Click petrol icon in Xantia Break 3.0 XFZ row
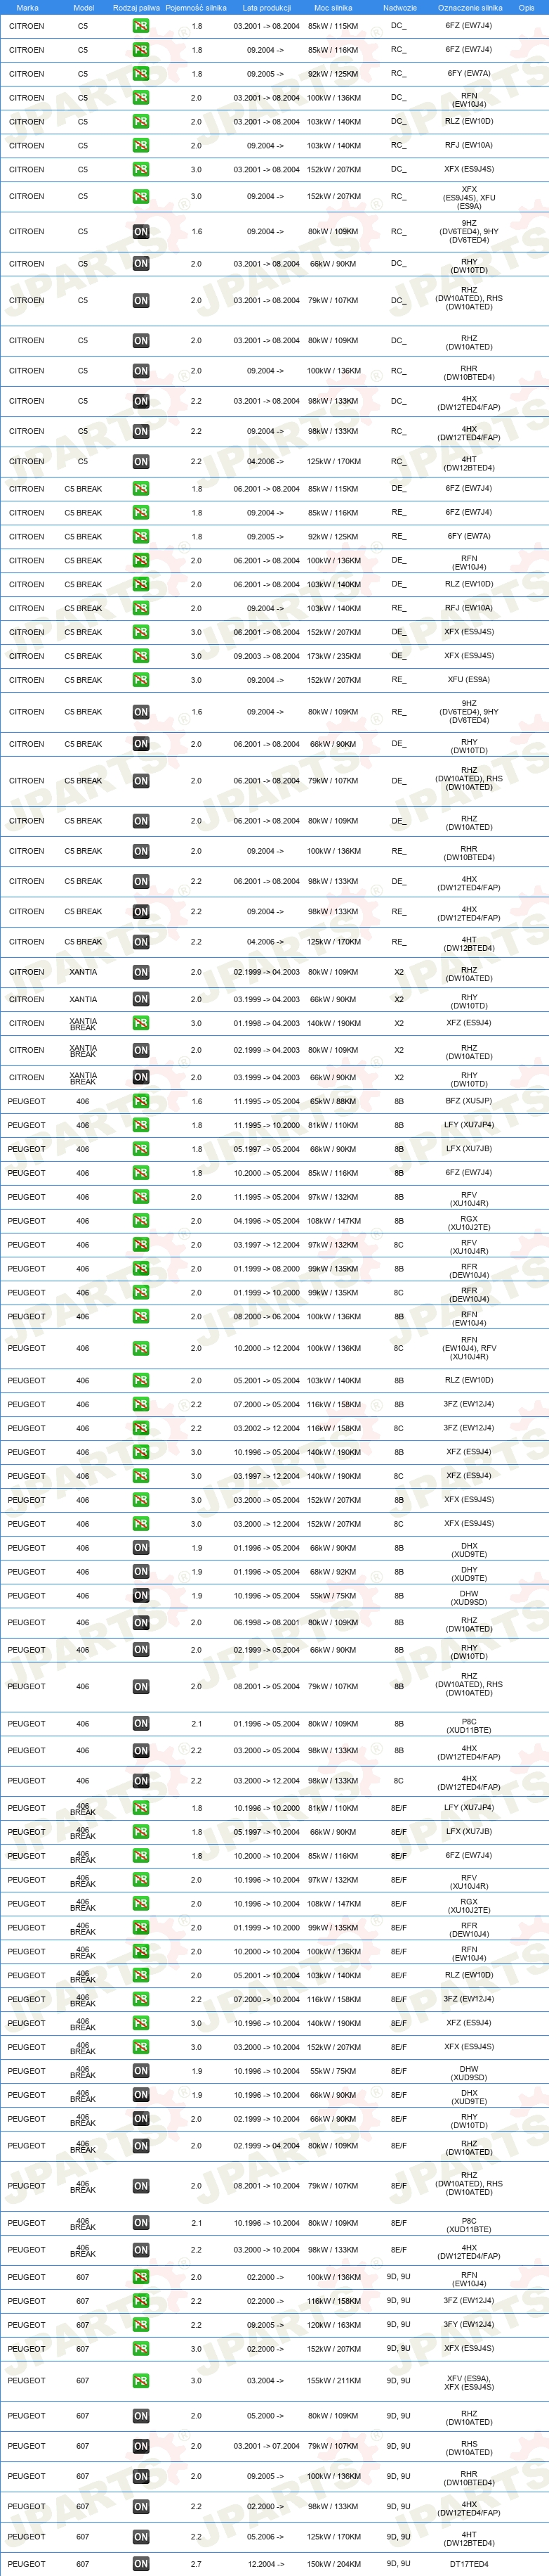This screenshot has width=549, height=2576. pos(140,1023)
